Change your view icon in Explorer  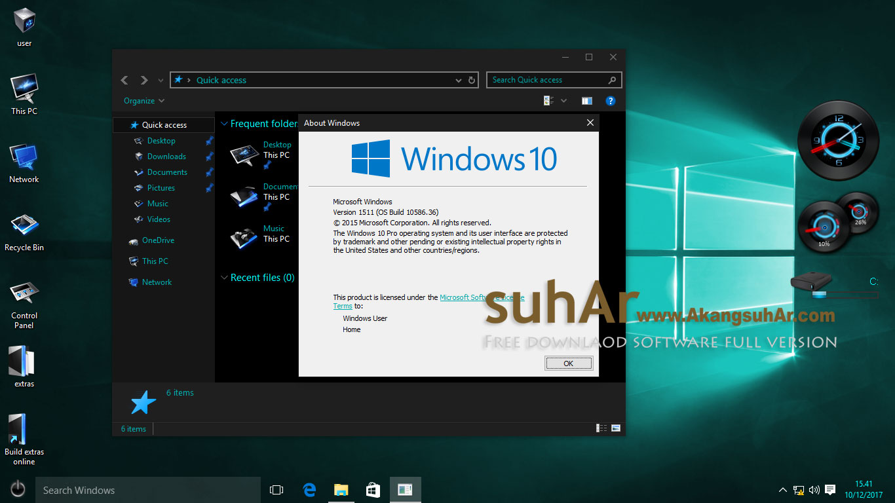549,101
